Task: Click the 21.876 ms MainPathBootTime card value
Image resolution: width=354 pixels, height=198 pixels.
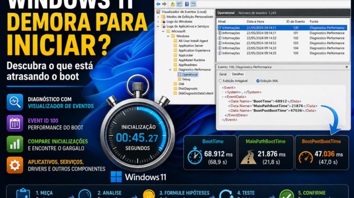Action: coord(272,154)
